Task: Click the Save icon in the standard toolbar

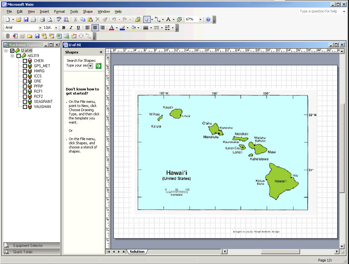Action: coord(26,19)
